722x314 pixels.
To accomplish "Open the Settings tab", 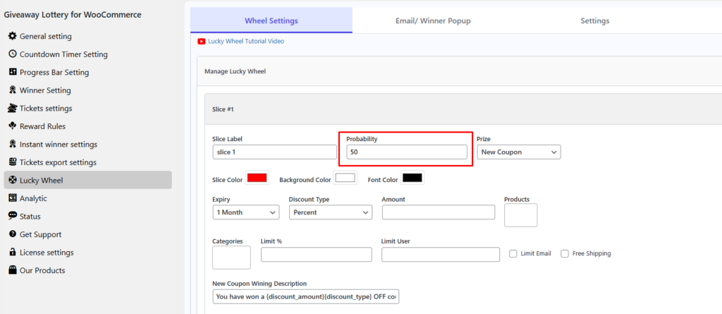I will 594,20.
